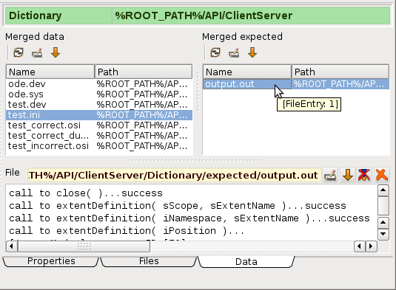Click refresh icon under Merged expected
The width and height of the screenshot is (396, 290).
pyautogui.click(x=215, y=53)
